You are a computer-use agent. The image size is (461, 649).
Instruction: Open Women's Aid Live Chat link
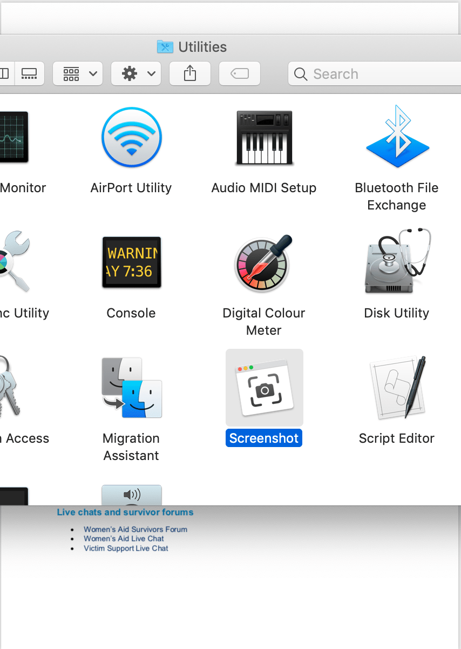(x=124, y=538)
